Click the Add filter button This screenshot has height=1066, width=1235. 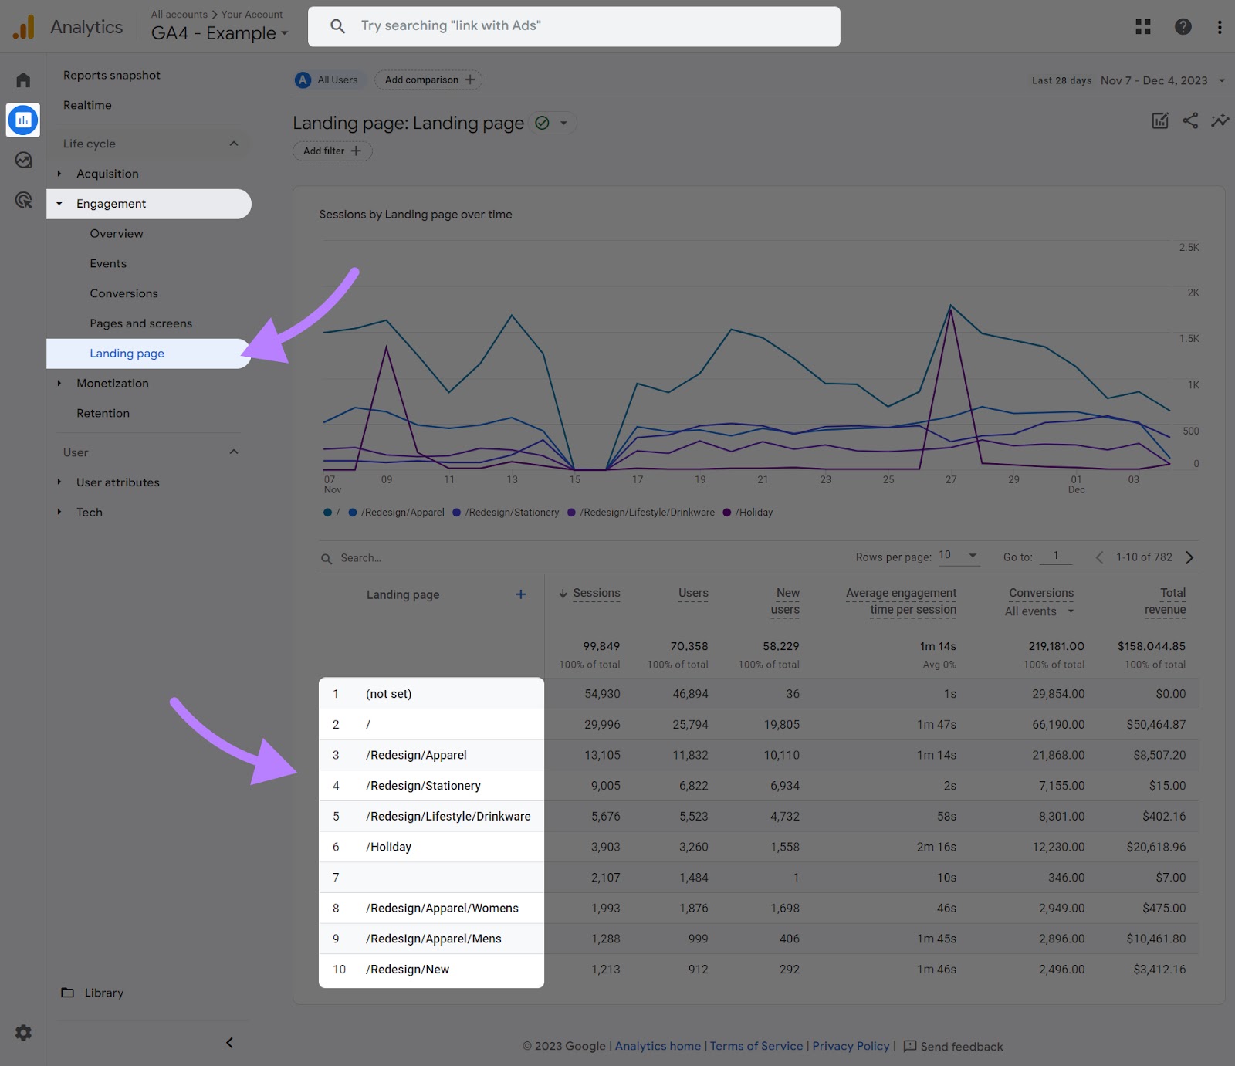332,151
